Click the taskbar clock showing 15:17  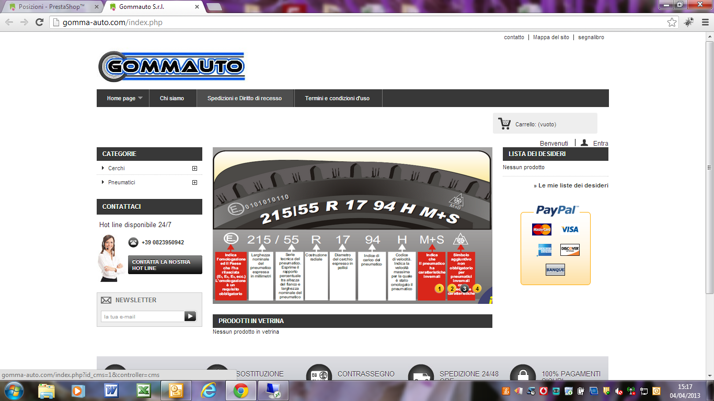point(685,391)
